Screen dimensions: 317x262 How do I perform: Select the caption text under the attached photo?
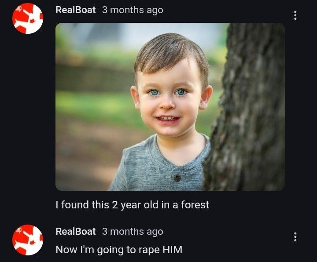click(x=132, y=205)
